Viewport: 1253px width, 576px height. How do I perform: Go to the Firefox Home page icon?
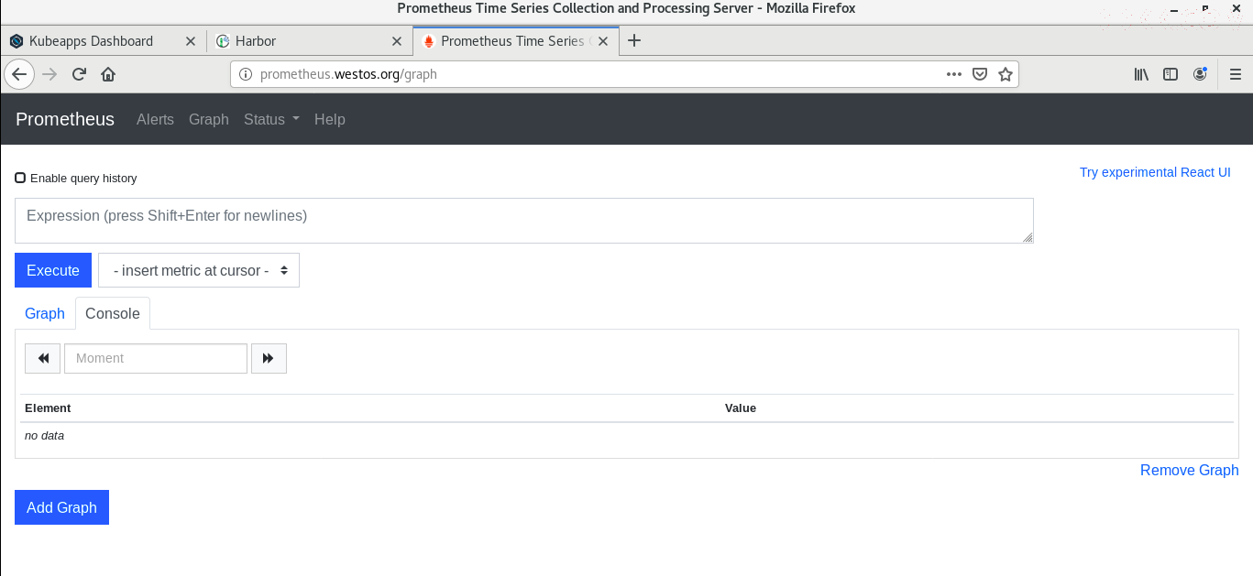pos(108,74)
